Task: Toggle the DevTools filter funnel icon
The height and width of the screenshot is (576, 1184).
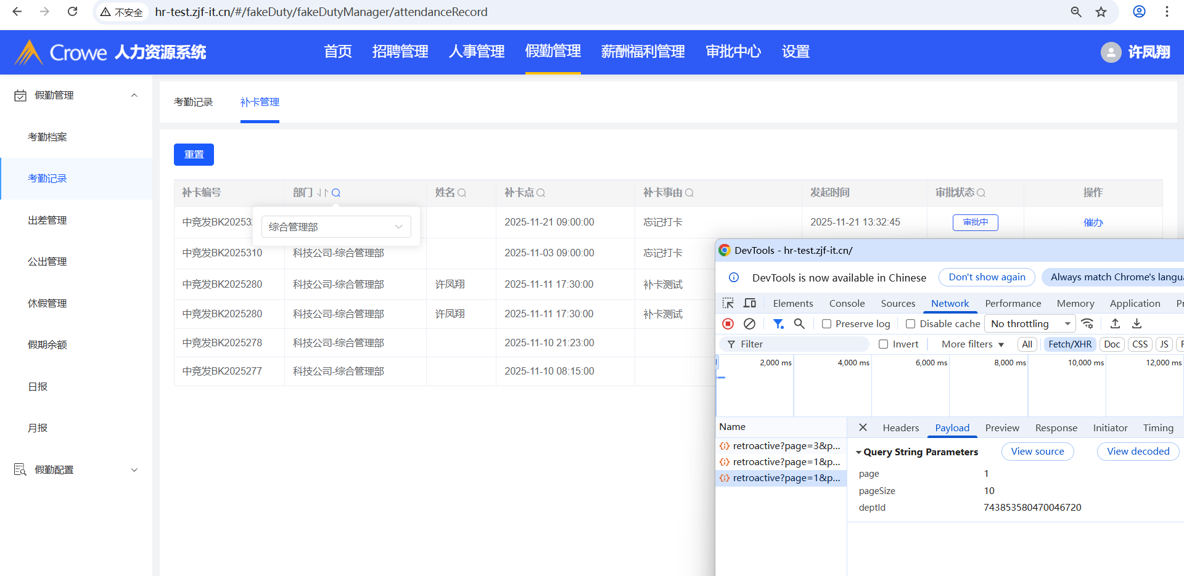Action: [778, 323]
